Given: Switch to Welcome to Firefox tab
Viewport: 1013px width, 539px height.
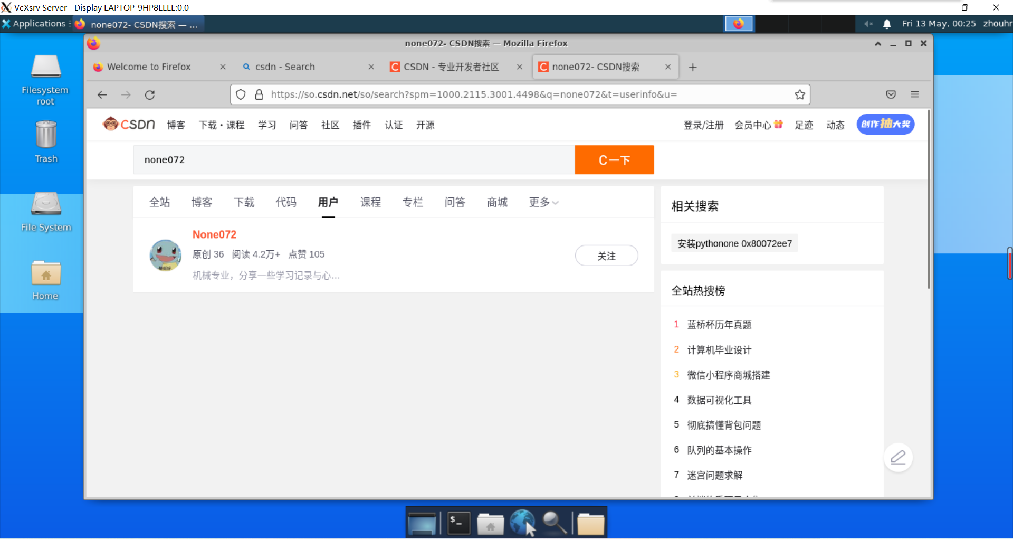Looking at the screenshot, I should 149,67.
